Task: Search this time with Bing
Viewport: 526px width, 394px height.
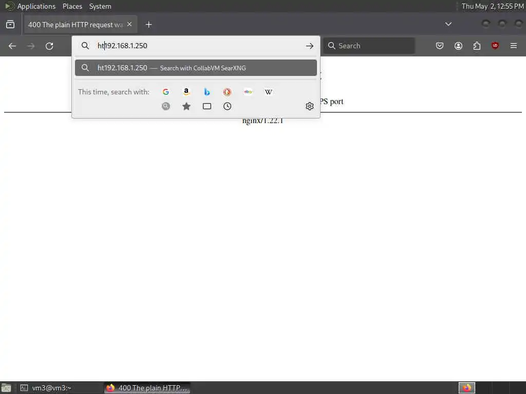Action: pos(207,92)
